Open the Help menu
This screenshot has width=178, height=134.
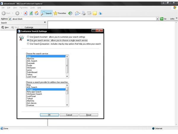pyautogui.click(x=39, y=8)
